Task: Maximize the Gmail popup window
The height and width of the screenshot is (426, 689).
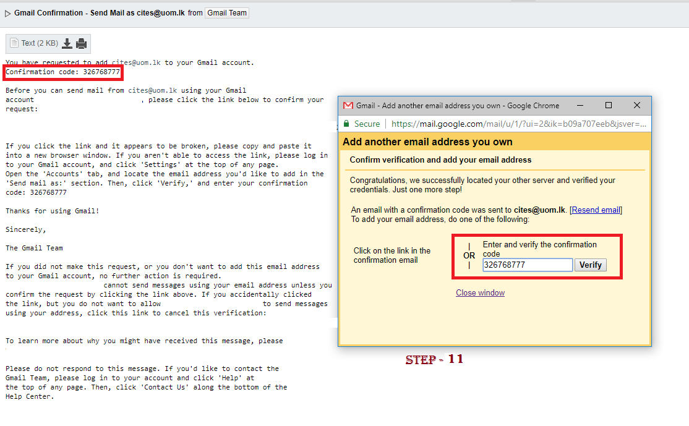Action: tap(609, 105)
